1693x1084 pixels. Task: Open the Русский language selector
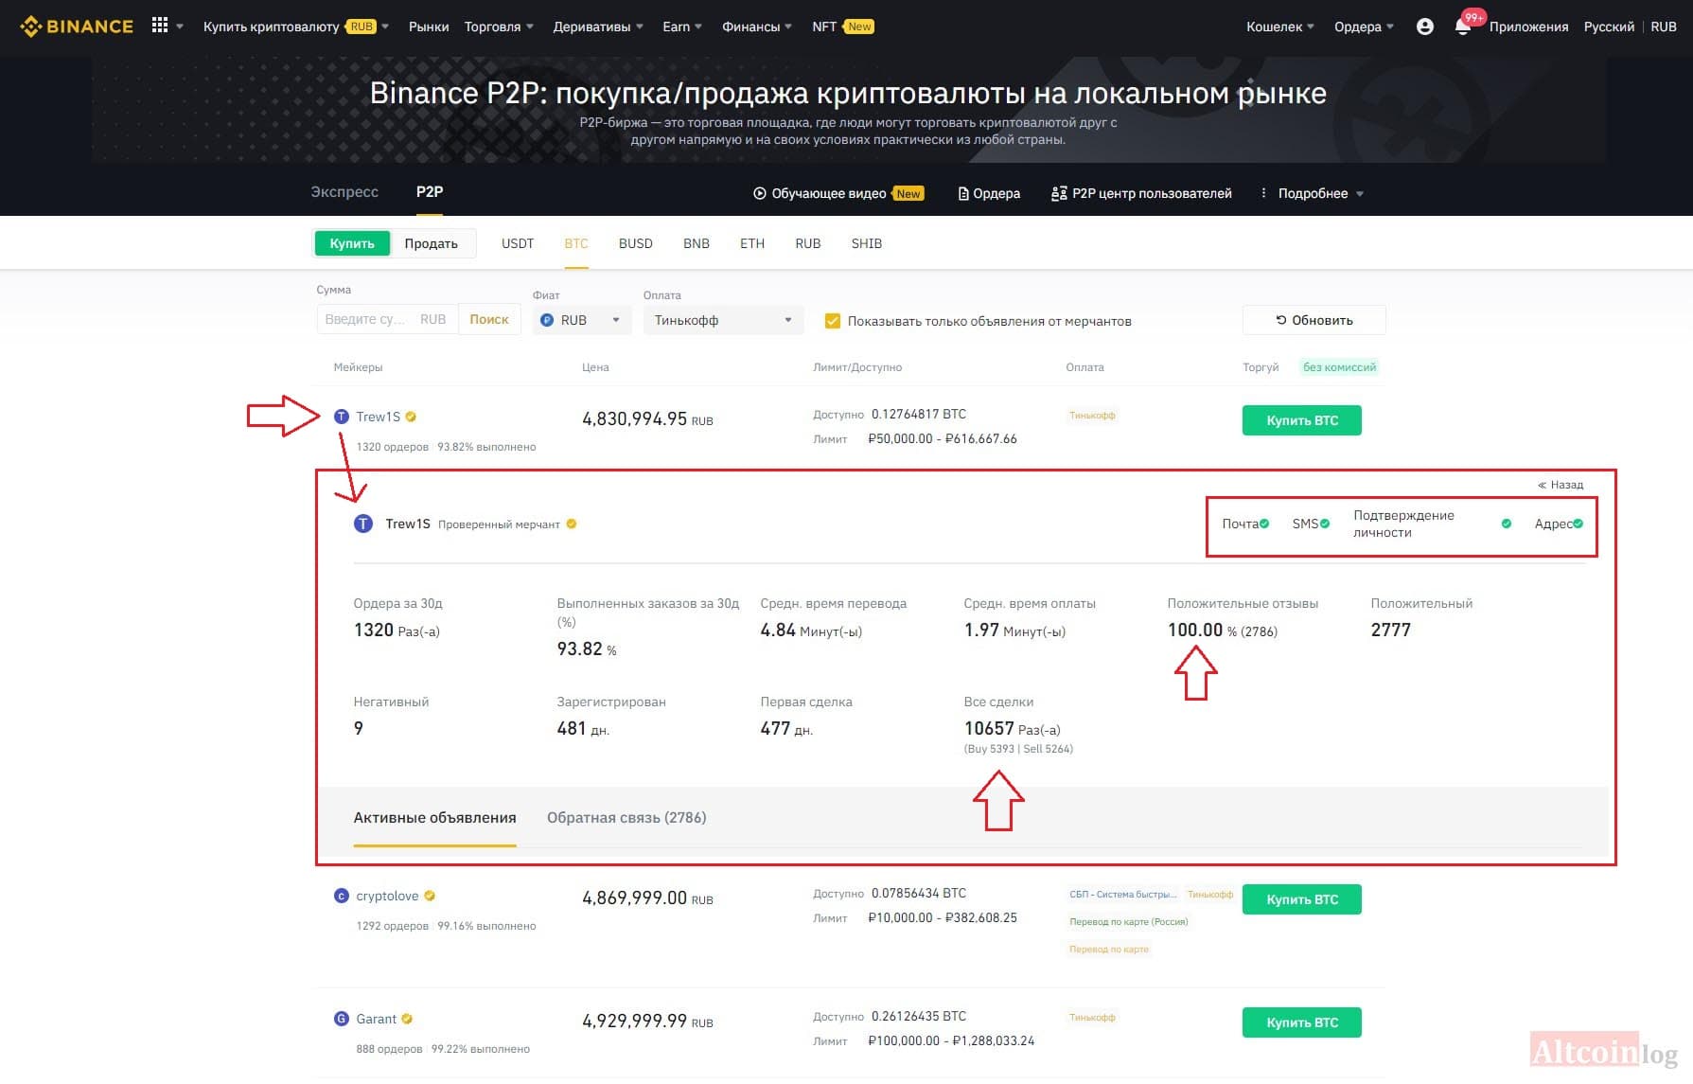pyautogui.click(x=1609, y=27)
